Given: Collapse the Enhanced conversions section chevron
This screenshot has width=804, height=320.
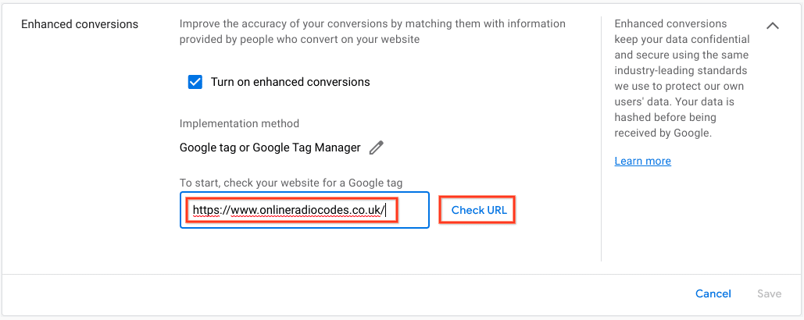Looking at the screenshot, I should pyautogui.click(x=772, y=26).
